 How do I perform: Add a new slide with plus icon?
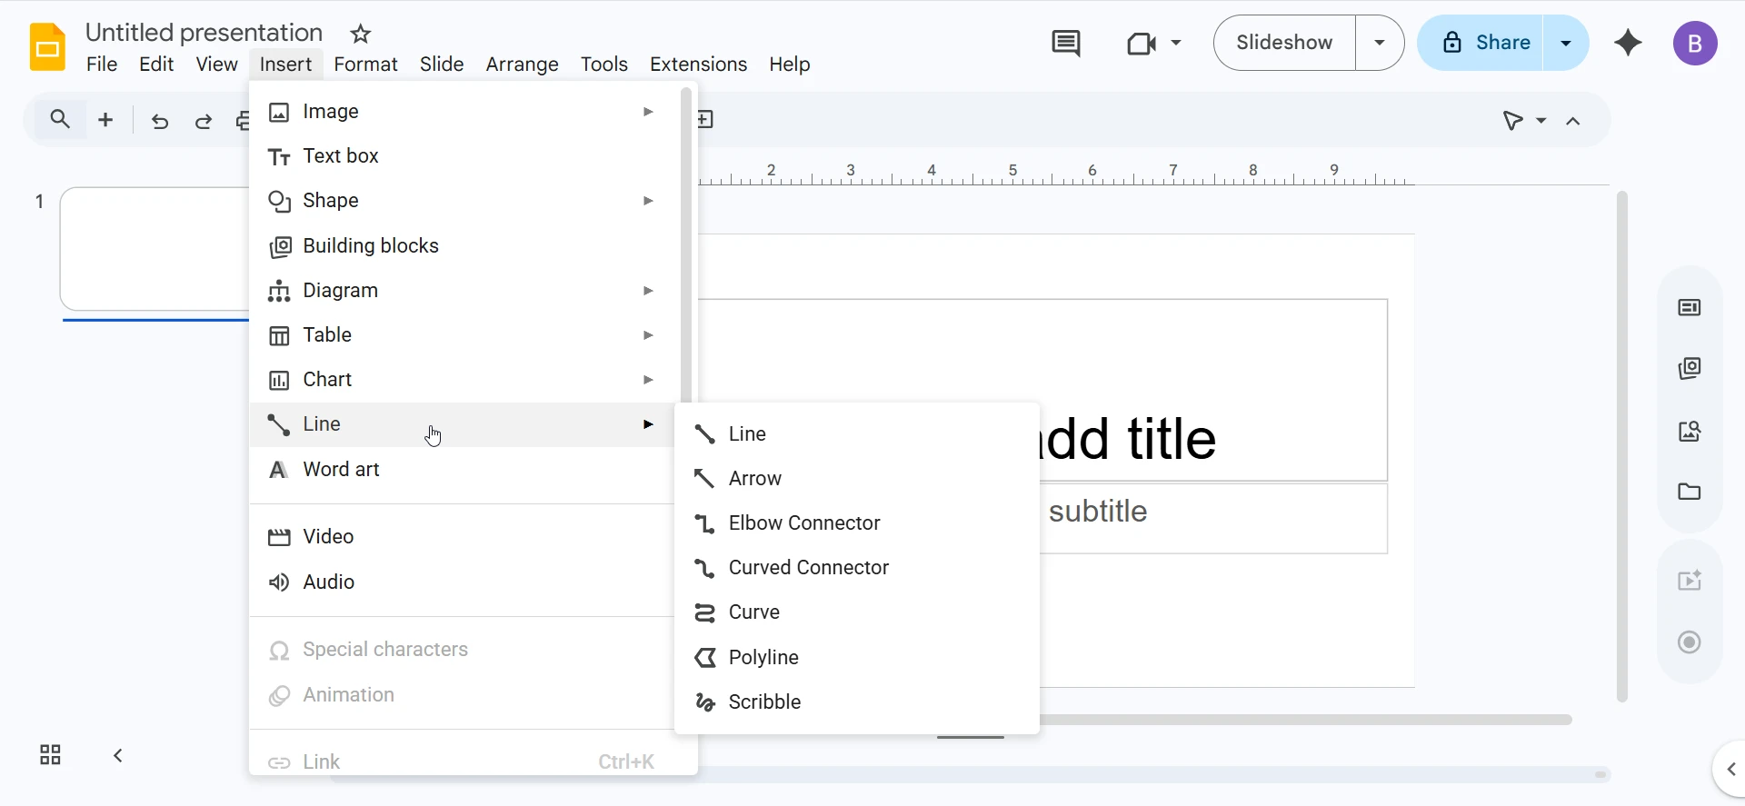coord(105,120)
